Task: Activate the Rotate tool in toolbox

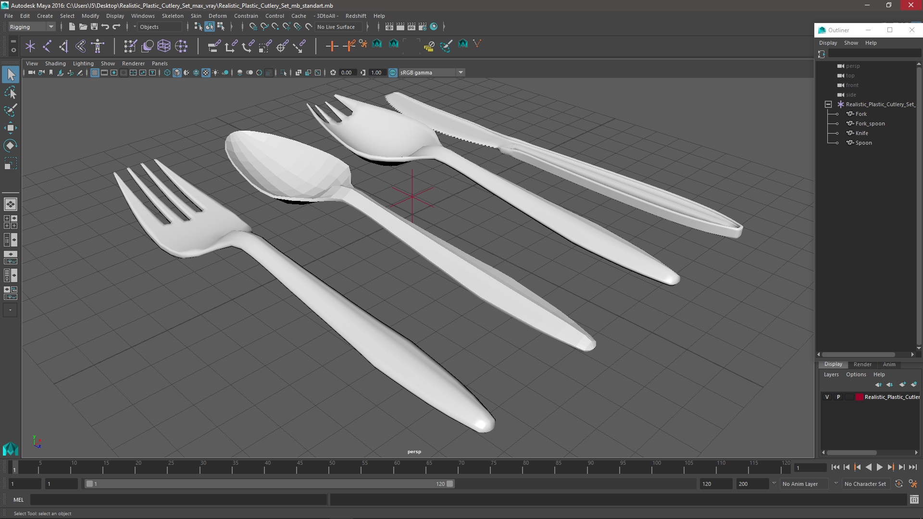Action: click(11, 146)
